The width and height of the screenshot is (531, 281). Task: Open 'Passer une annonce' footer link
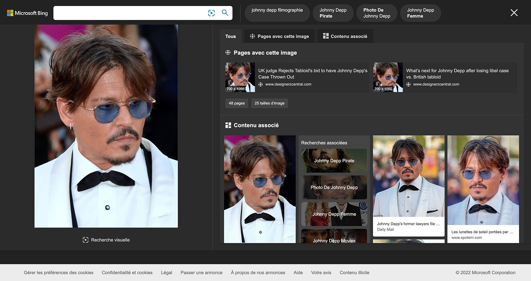201,273
